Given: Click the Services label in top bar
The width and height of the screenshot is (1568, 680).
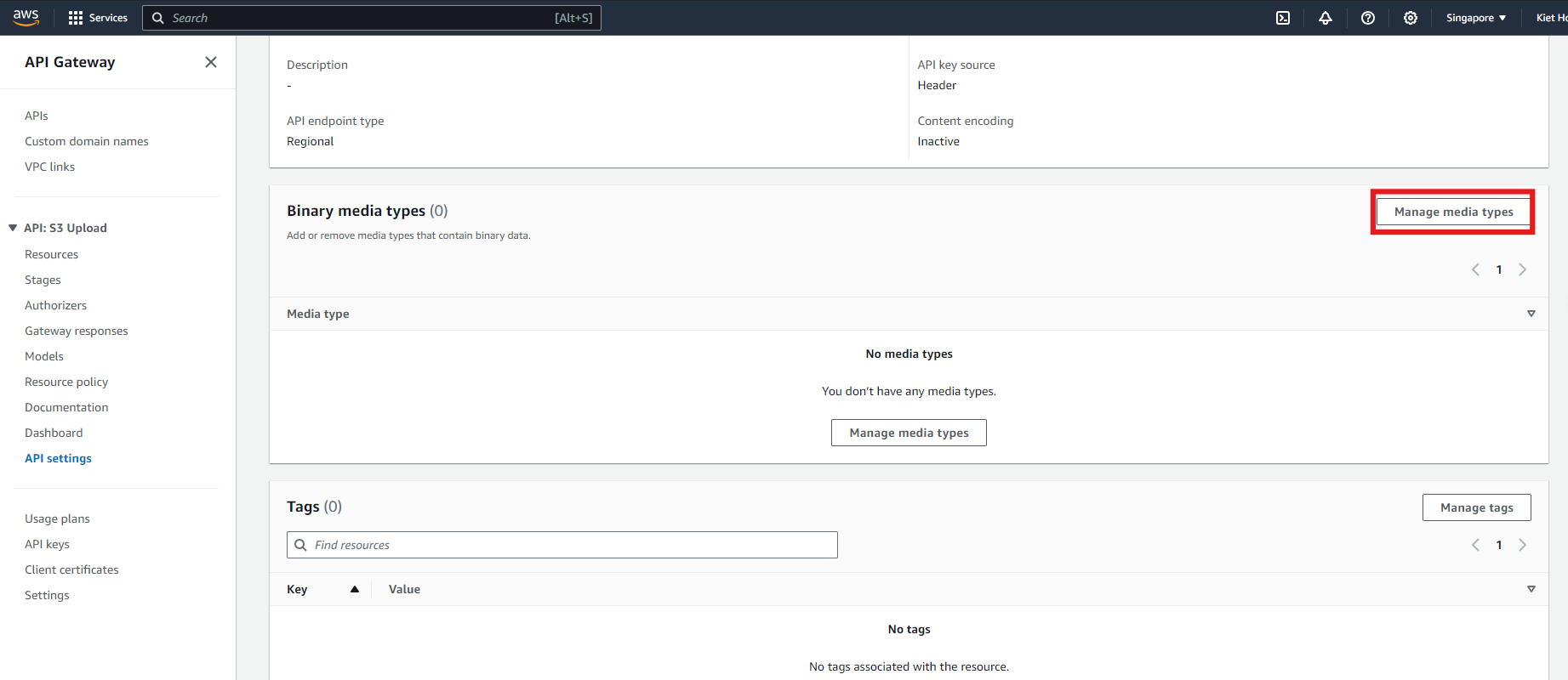Looking at the screenshot, I should pos(108,18).
